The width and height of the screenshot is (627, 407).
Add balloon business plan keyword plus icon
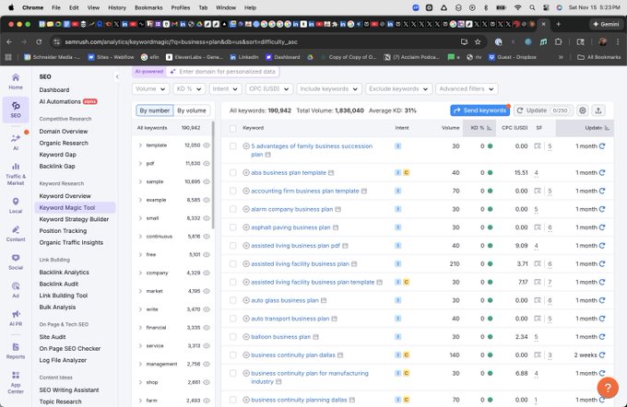coord(246,337)
